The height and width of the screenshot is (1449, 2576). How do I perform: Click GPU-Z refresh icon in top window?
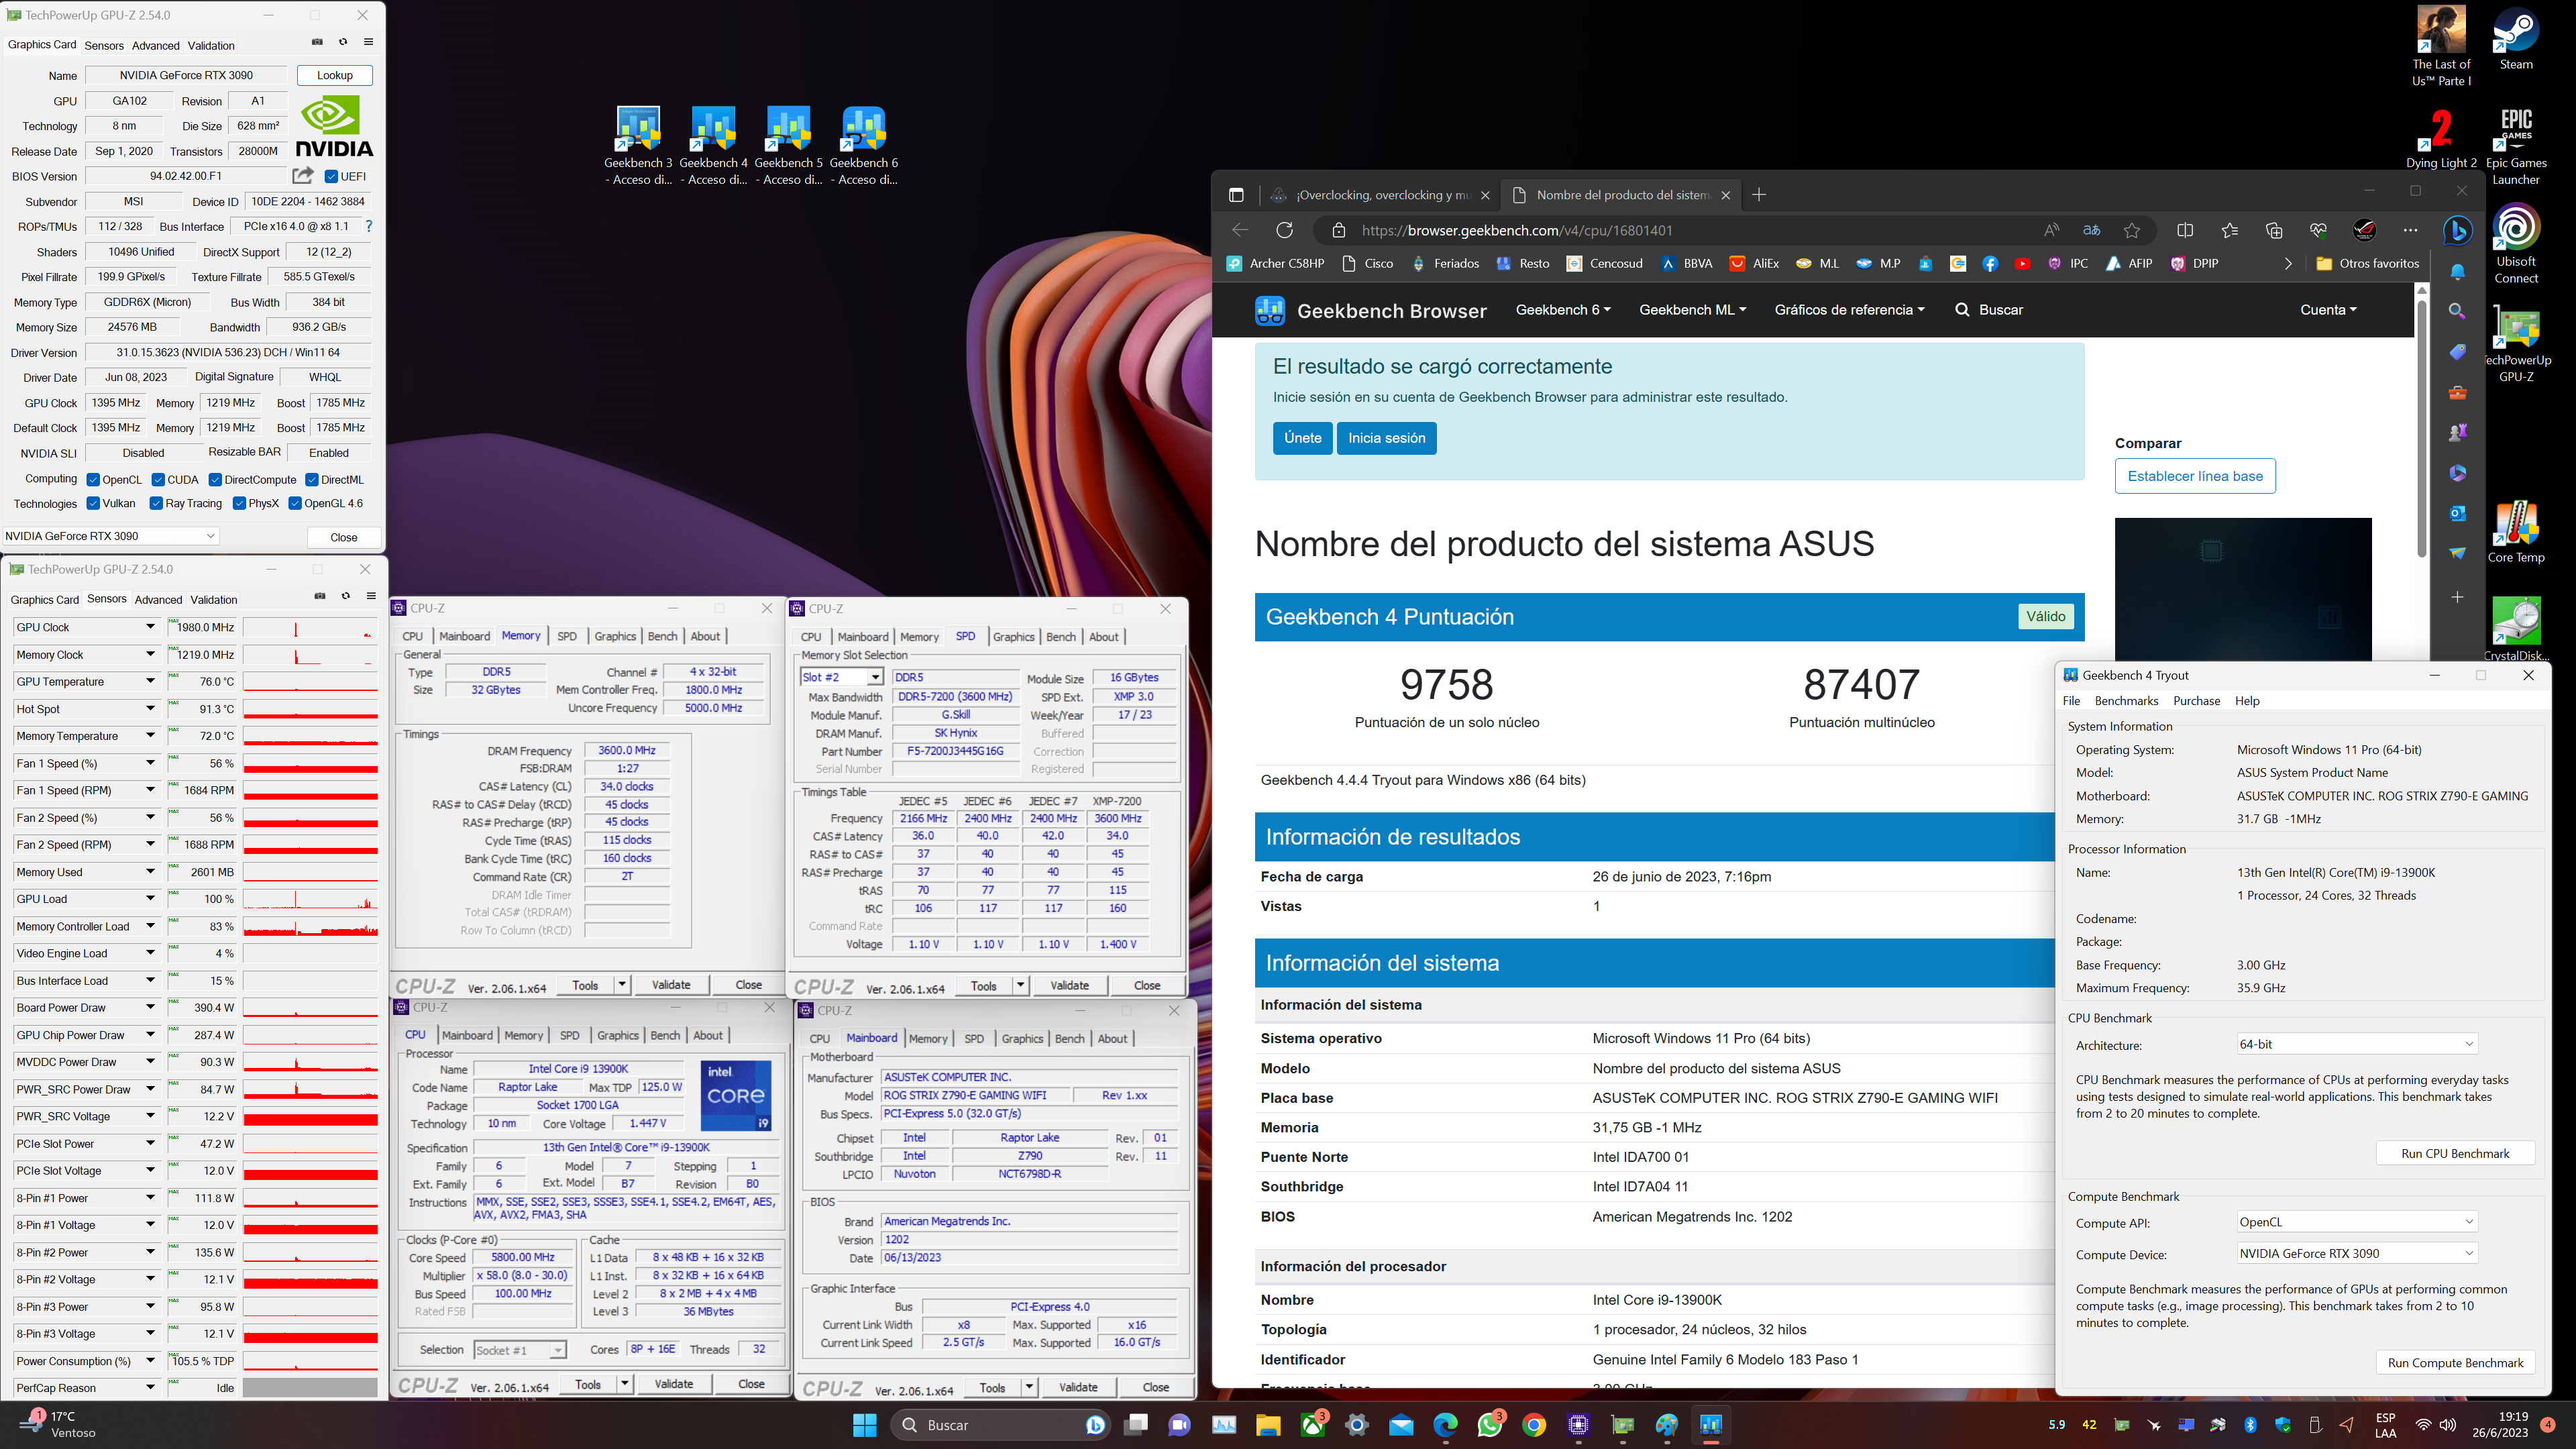point(343,42)
